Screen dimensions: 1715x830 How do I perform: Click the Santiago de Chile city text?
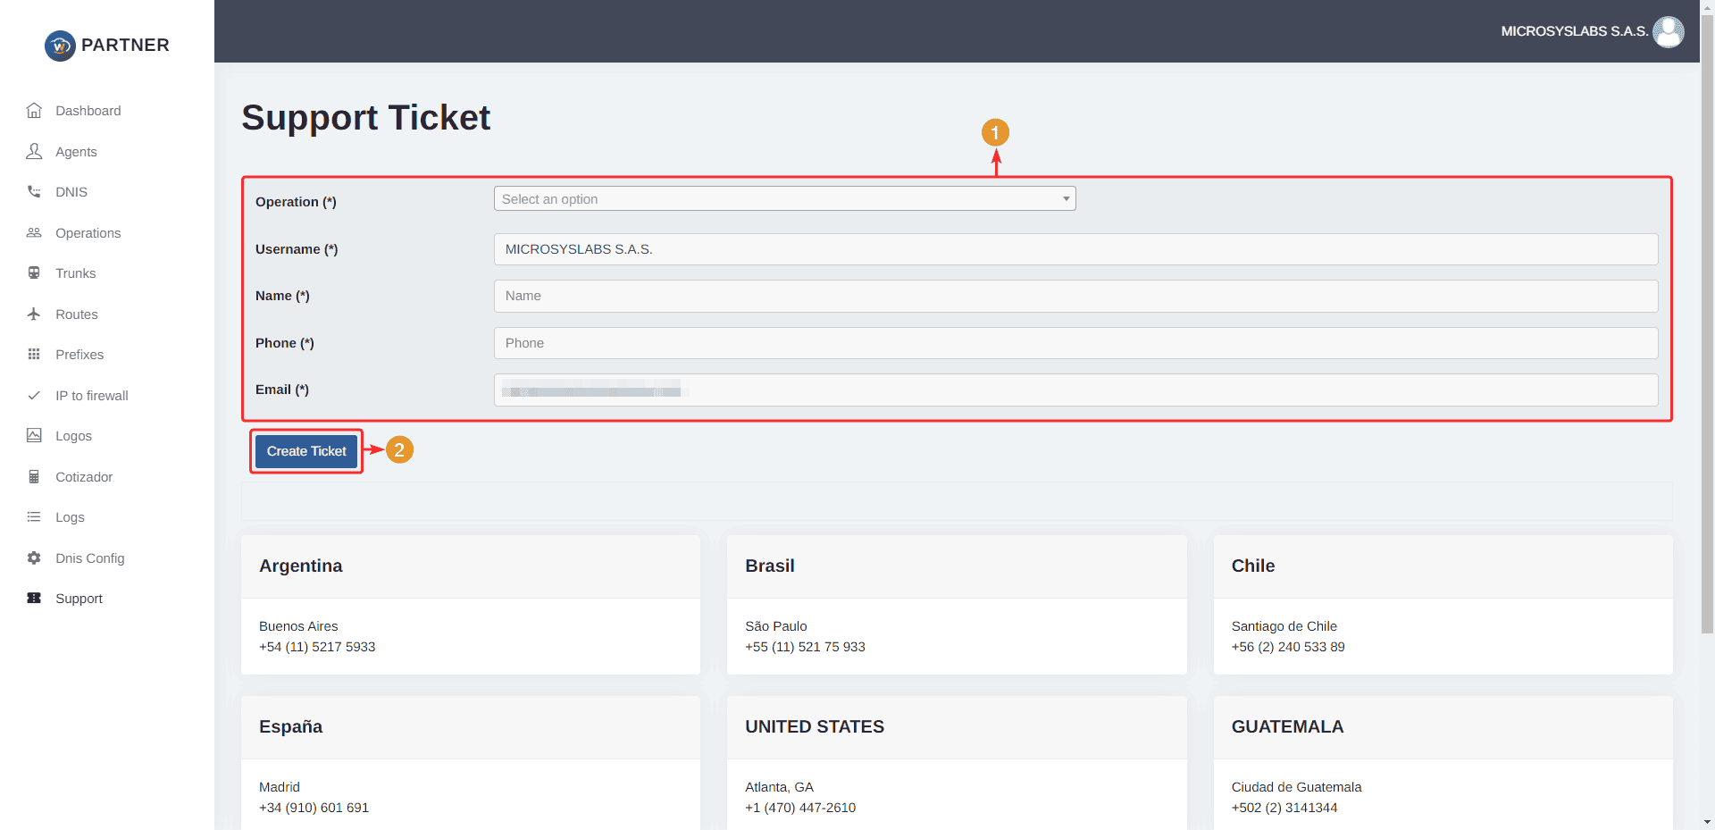coord(1284,626)
